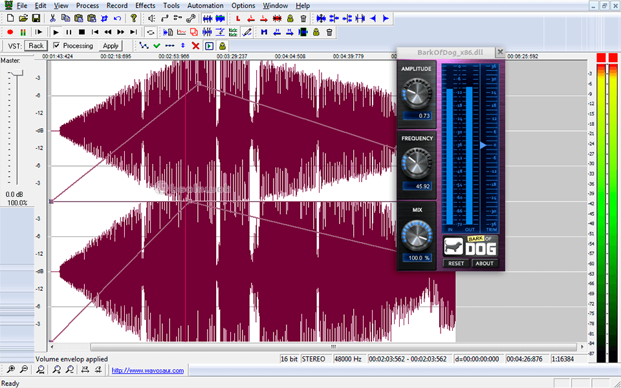Viewport: 621px width, 388px height.
Task: Click the wavosaur.com link
Action: 147,370
